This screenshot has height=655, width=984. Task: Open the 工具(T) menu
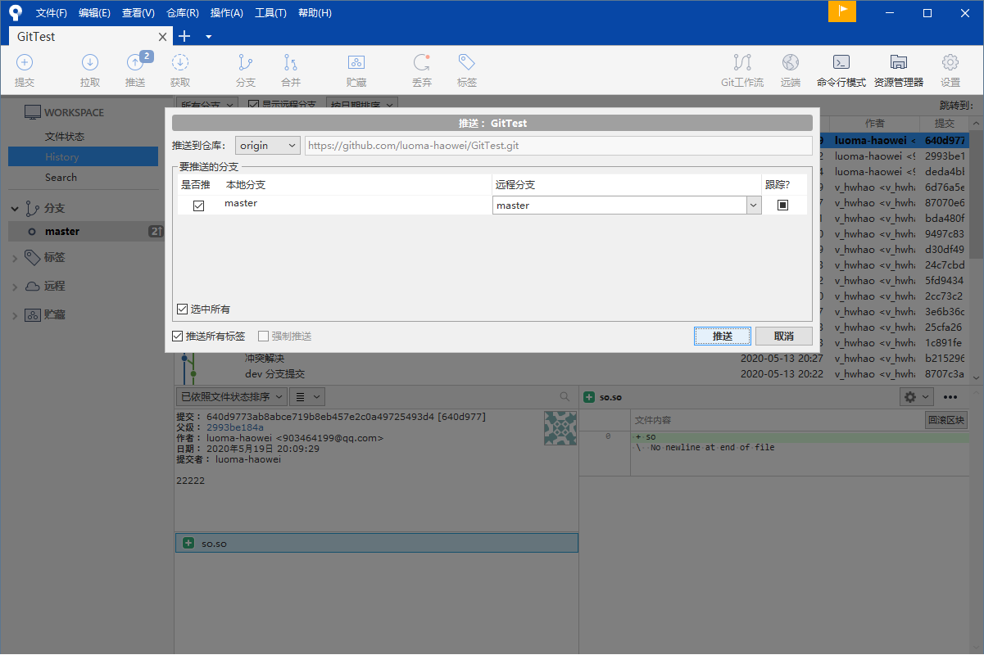(270, 13)
